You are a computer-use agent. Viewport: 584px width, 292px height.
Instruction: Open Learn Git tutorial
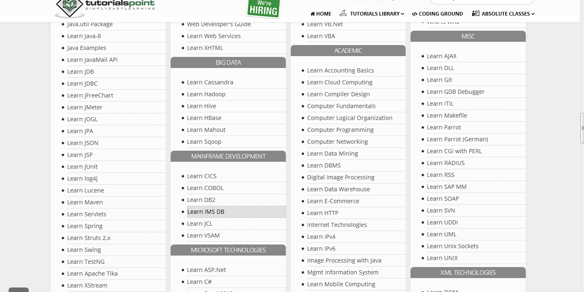click(x=439, y=80)
